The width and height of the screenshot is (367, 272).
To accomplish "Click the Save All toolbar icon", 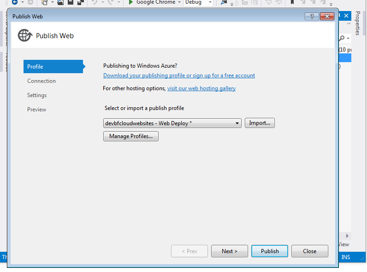I will (x=81, y=2).
